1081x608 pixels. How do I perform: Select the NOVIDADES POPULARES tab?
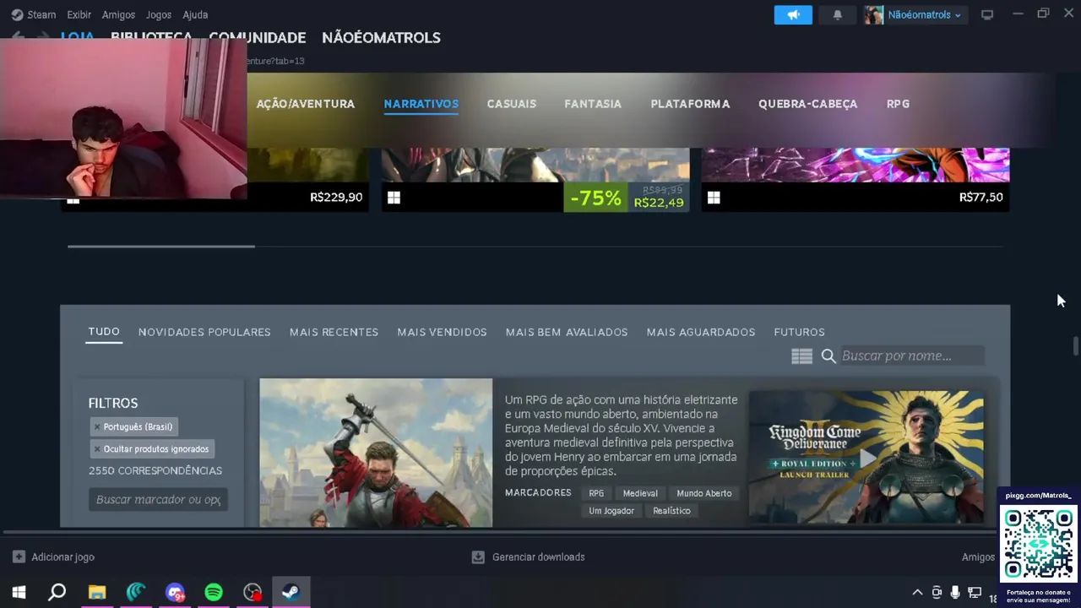pyautogui.click(x=204, y=332)
